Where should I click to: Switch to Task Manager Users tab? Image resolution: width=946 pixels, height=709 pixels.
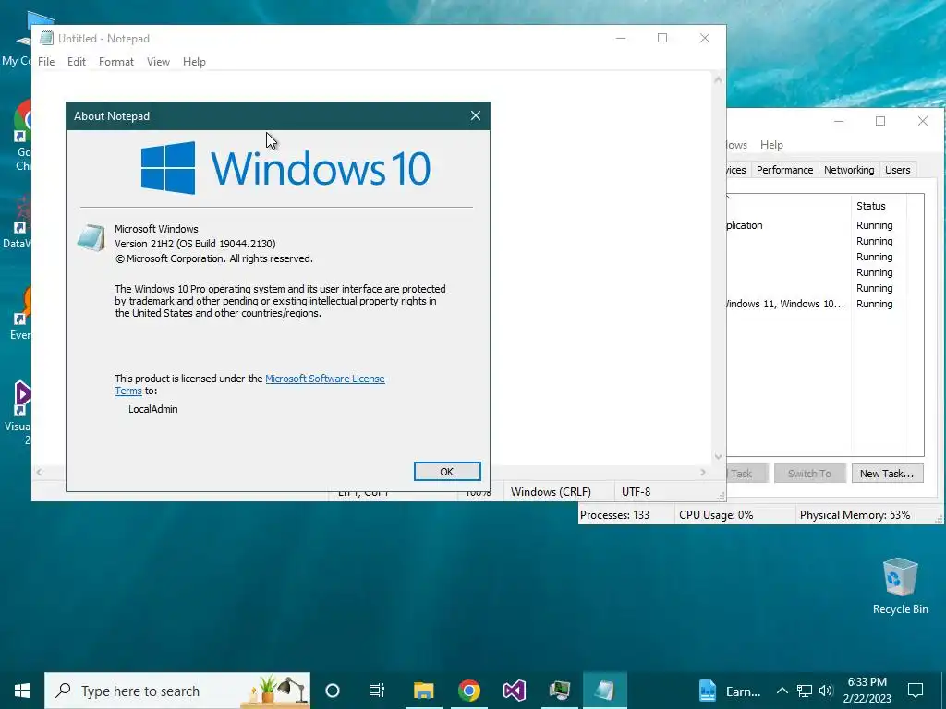(x=897, y=170)
